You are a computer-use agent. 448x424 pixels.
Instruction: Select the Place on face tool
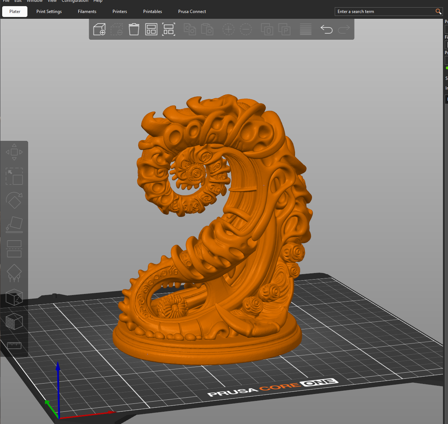point(14,225)
